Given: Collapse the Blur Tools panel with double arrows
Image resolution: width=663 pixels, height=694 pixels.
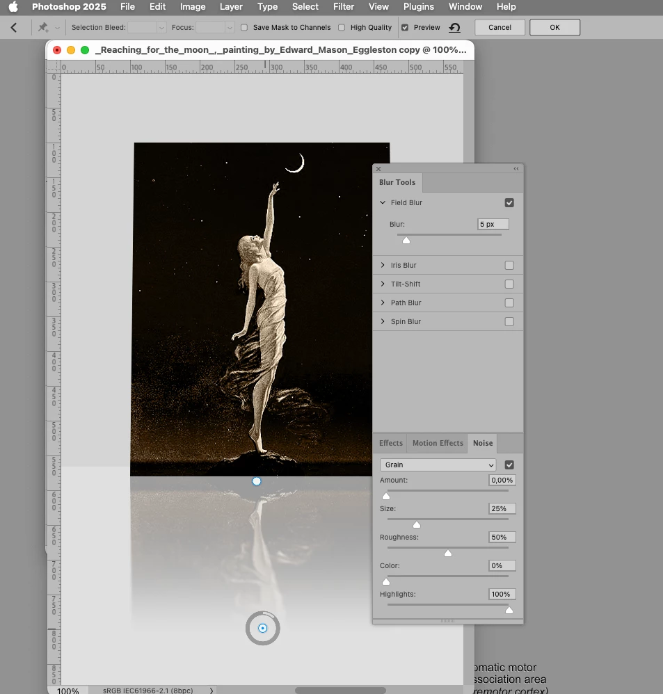Looking at the screenshot, I should click(516, 168).
